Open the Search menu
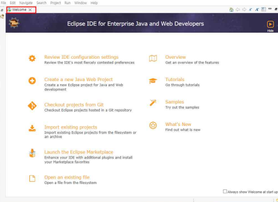The image size is (278, 202). [41, 3]
